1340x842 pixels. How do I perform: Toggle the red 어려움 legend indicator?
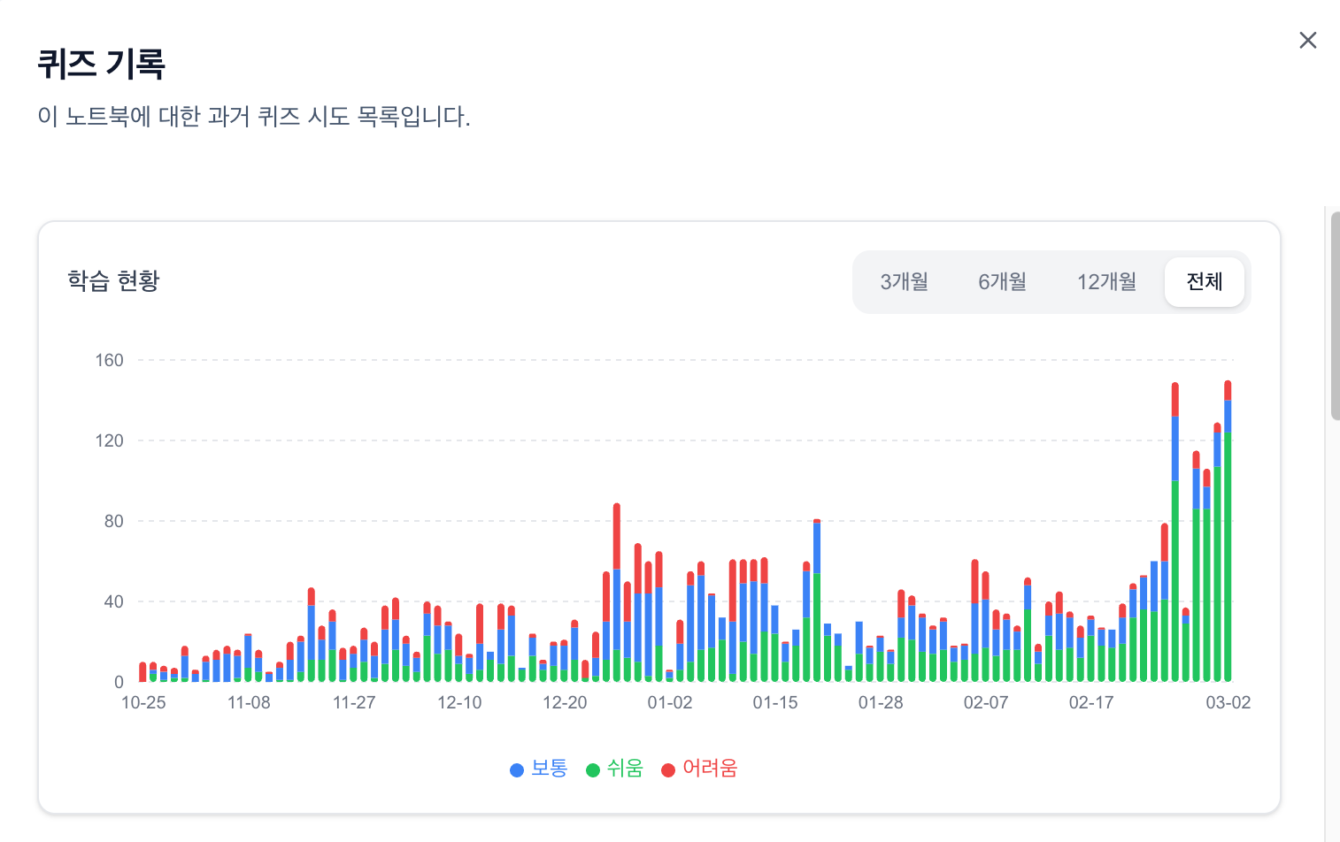point(669,769)
